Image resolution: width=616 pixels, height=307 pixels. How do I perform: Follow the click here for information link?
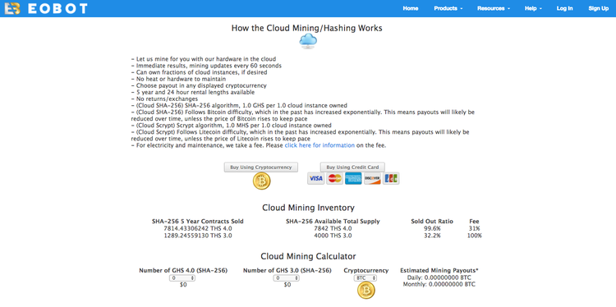click(319, 145)
